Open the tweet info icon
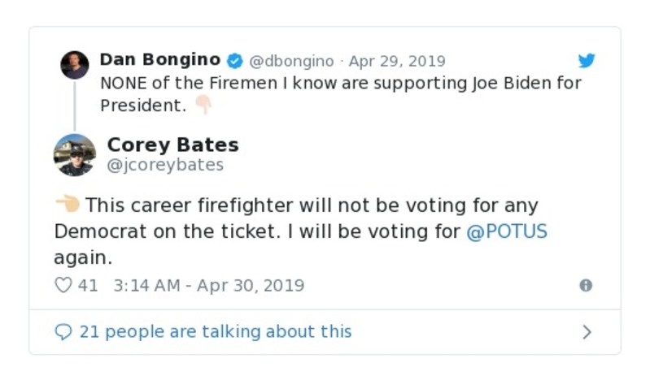 [x=585, y=285]
